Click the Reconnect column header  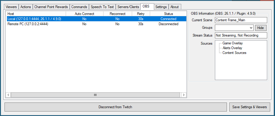118,14
